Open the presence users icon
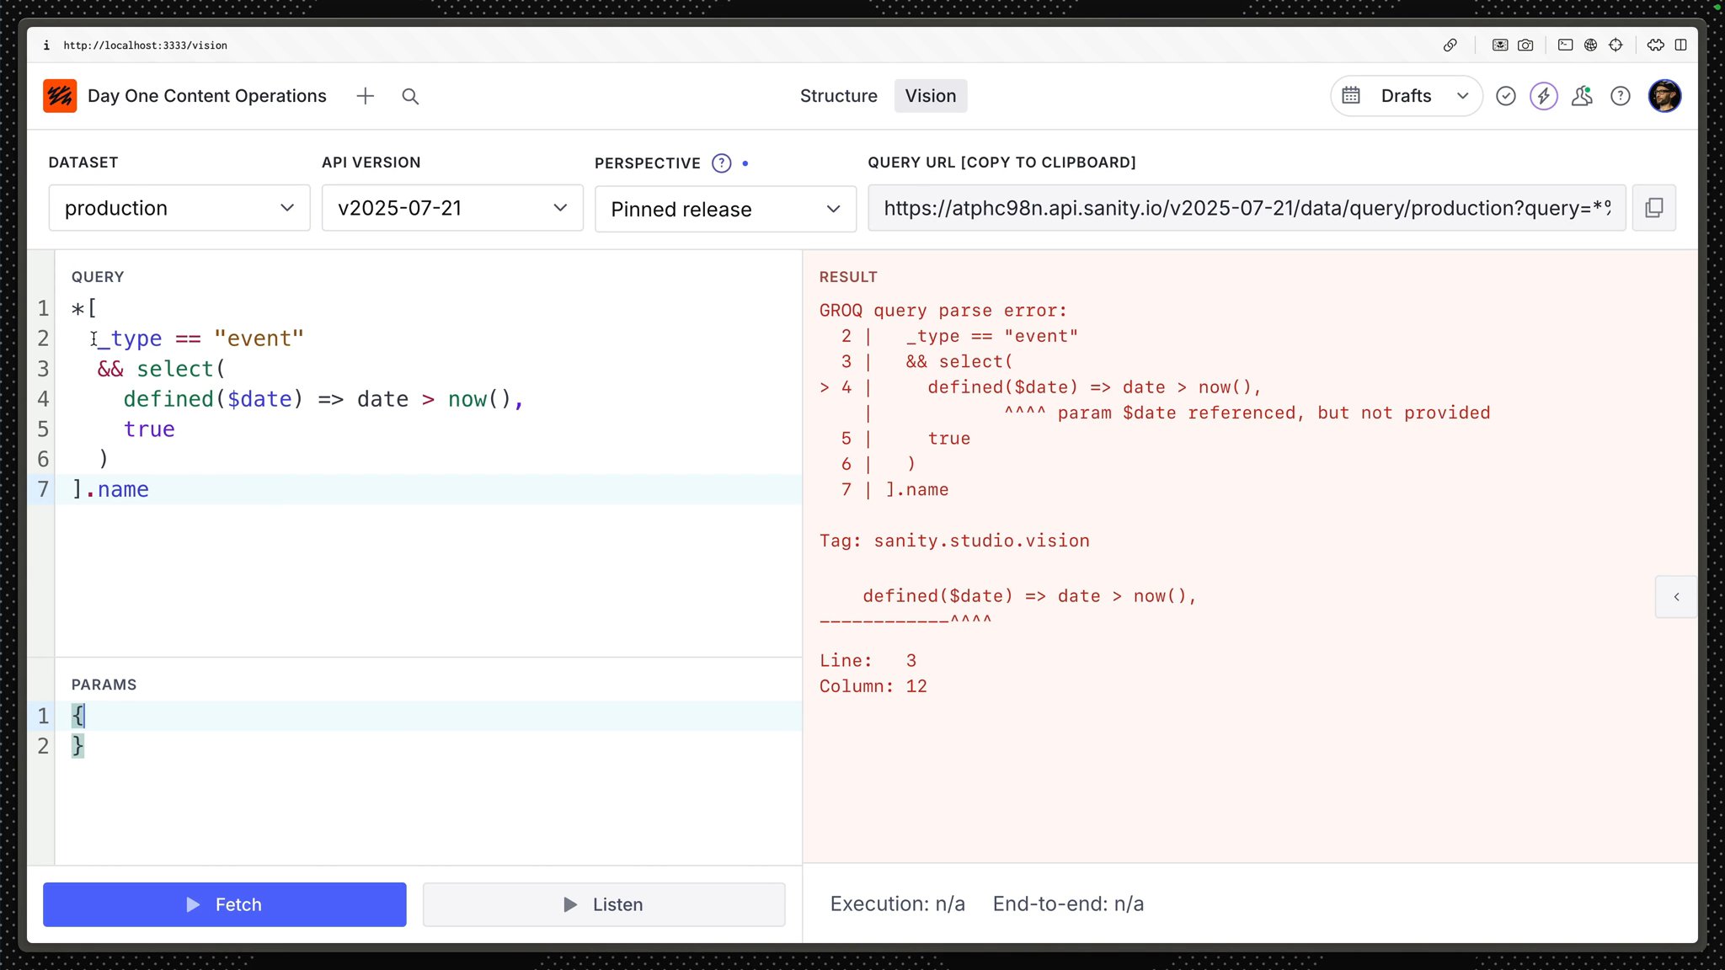Image resolution: width=1725 pixels, height=970 pixels. (x=1582, y=96)
